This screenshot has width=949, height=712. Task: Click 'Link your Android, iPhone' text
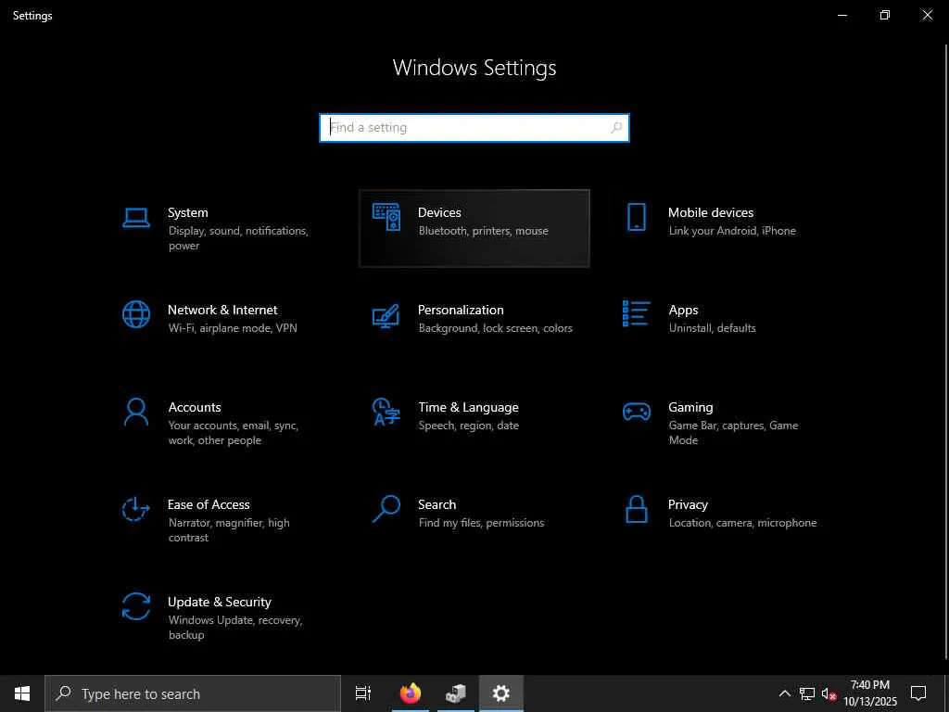732,231
